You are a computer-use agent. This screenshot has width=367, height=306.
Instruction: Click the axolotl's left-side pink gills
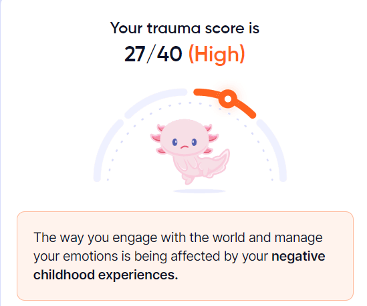click(158, 140)
